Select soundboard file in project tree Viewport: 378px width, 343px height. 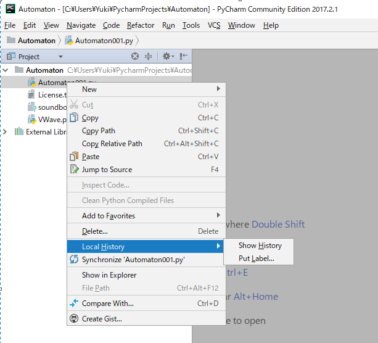coord(52,107)
